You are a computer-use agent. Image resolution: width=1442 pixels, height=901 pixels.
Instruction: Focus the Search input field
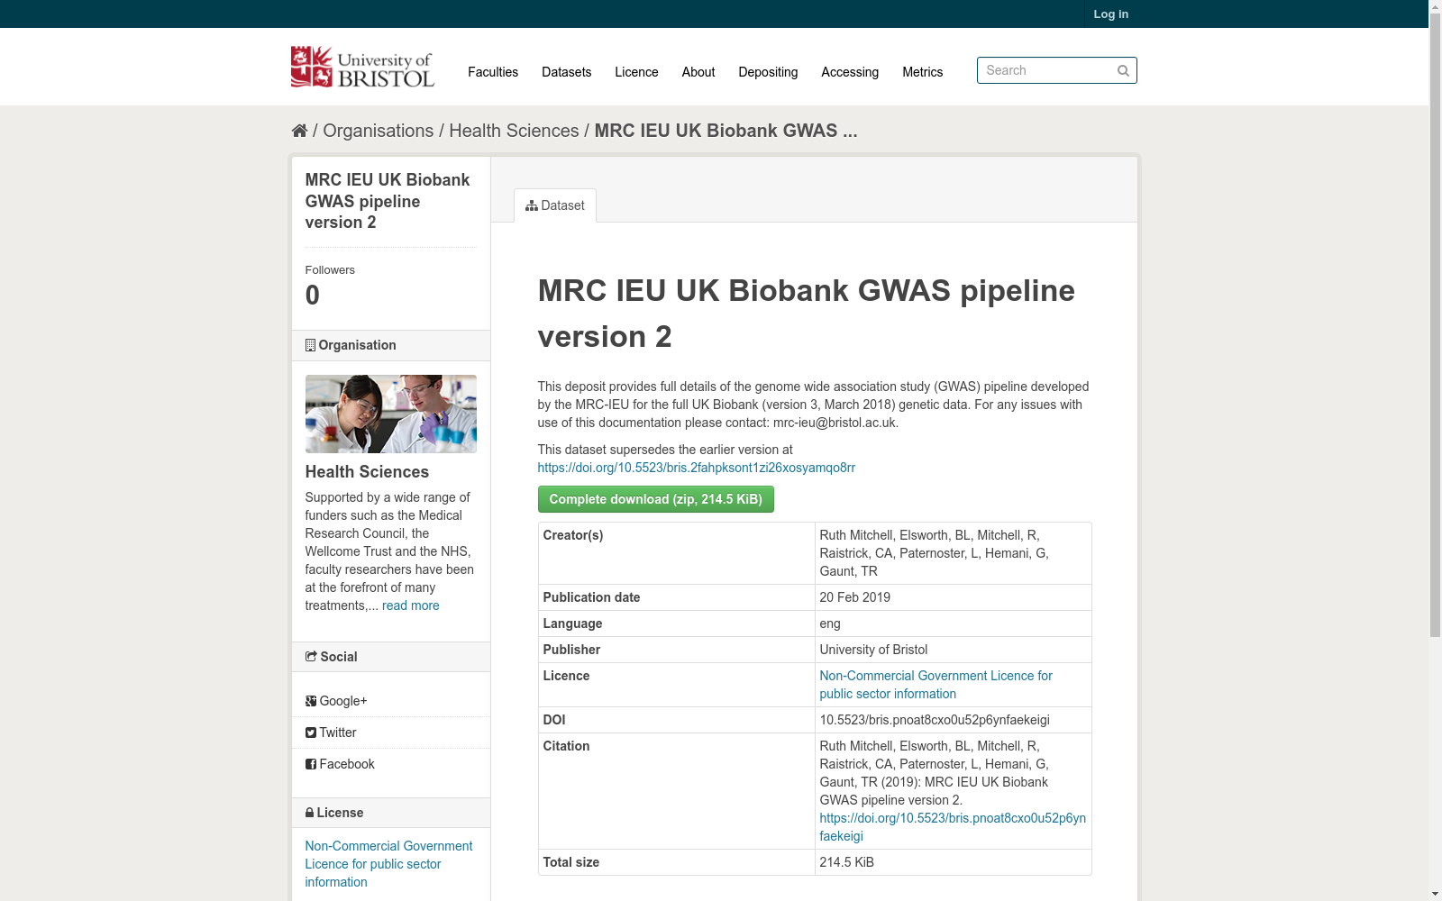click(x=1045, y=70)
